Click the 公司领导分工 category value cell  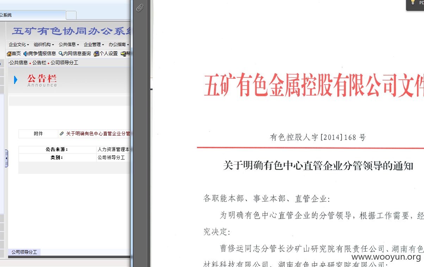point(113,157)
